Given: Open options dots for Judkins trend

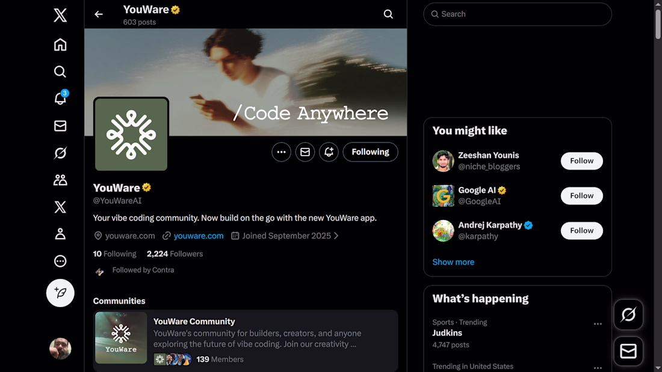Looking at the screenshot, I should pos(598,324).
